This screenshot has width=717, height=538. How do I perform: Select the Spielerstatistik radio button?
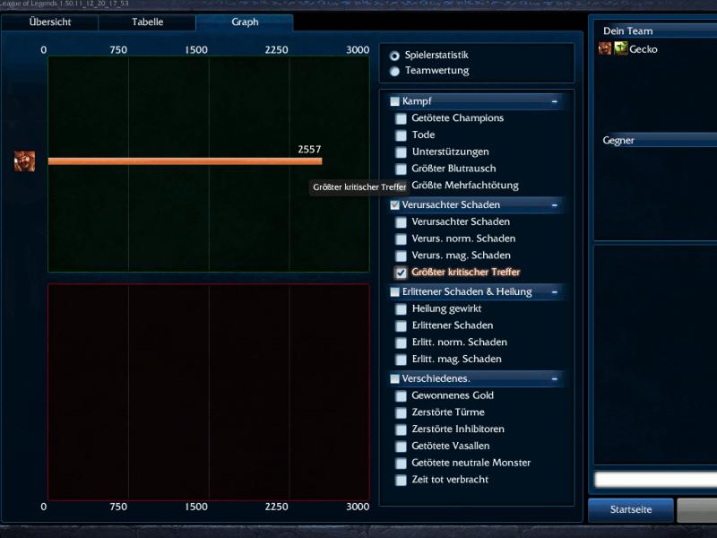pyautogui.click(x=395, y=56)
